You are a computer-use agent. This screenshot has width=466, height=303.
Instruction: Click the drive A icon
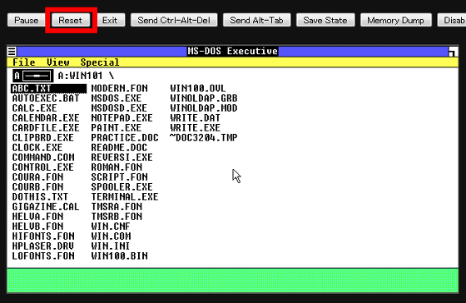point(33,76)
